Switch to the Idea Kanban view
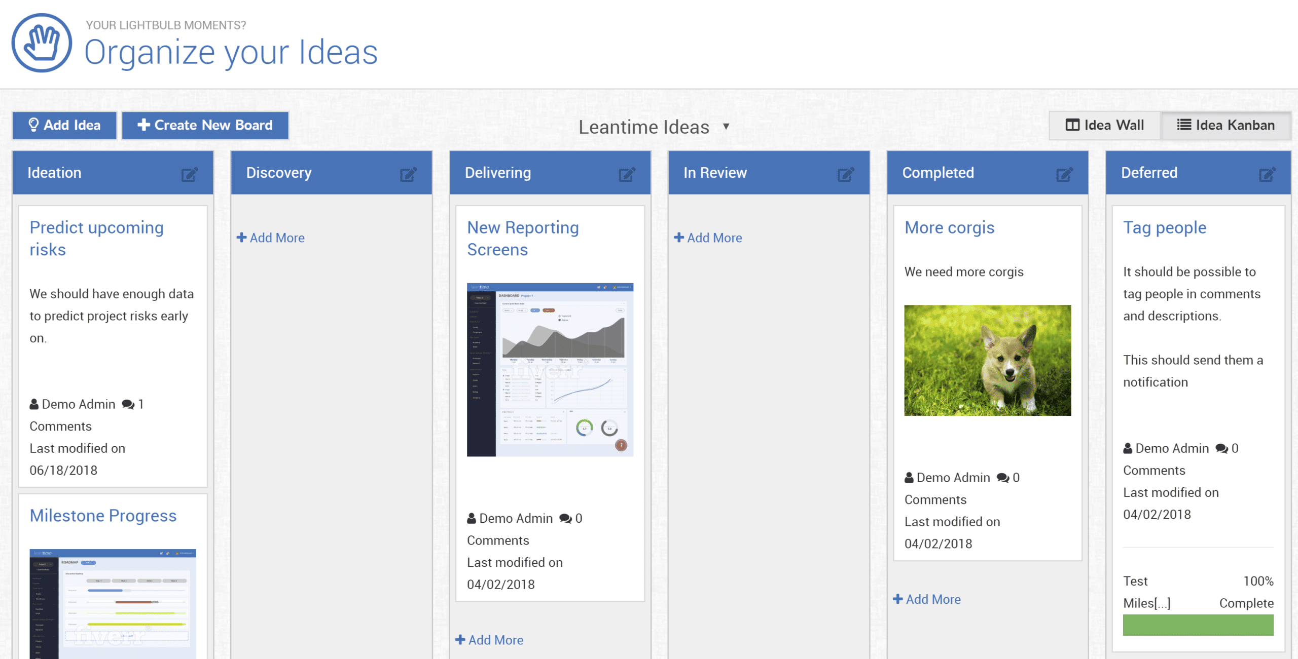Viewport: 1298px width, 659px height. [1225, 125]
